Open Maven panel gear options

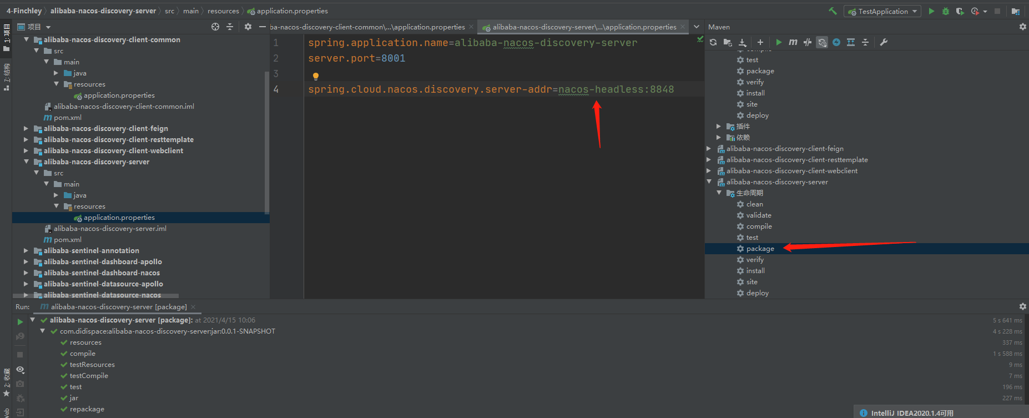click(x=1022, y=27)
